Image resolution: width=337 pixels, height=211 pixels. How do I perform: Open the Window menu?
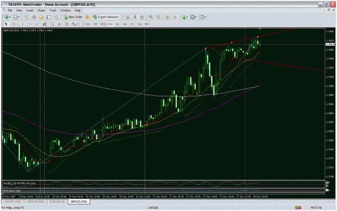pyautogui.click(x=65, y=10)
